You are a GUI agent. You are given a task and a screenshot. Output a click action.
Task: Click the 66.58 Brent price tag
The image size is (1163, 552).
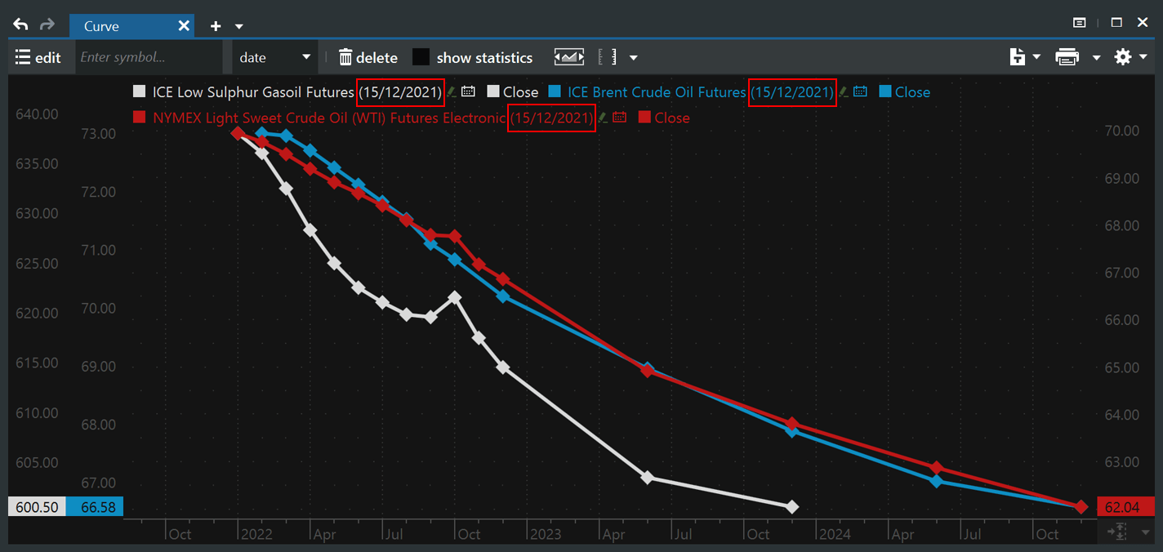pos(96,507)
